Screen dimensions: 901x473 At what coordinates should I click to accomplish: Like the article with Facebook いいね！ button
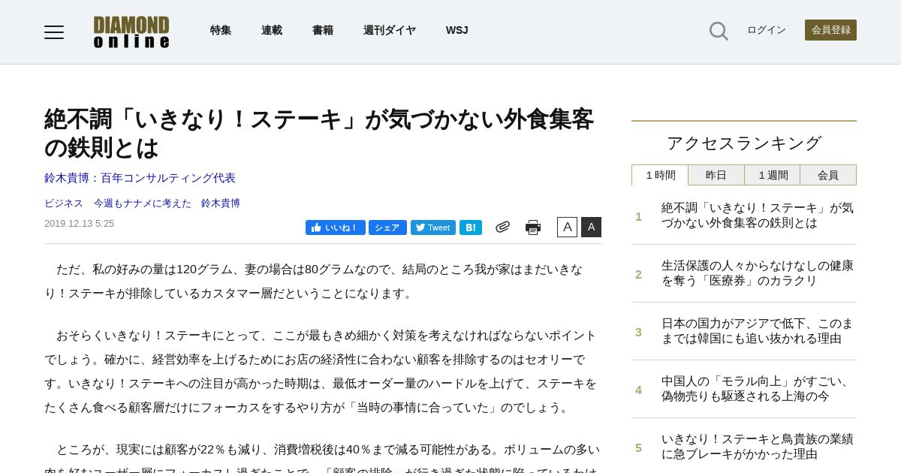click(x=336, y=227)
